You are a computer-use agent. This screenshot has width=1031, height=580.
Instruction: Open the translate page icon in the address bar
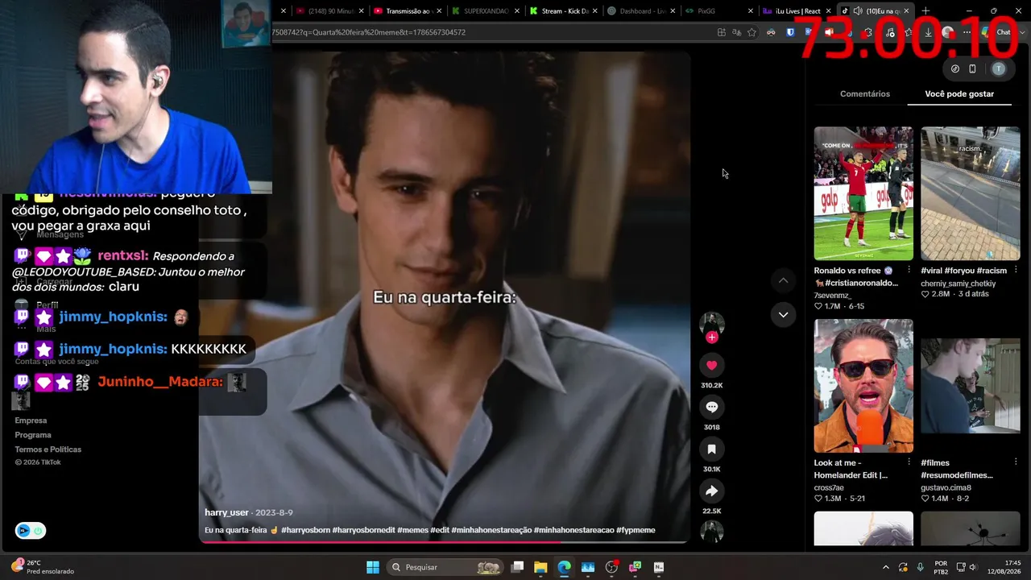[736, 32]
